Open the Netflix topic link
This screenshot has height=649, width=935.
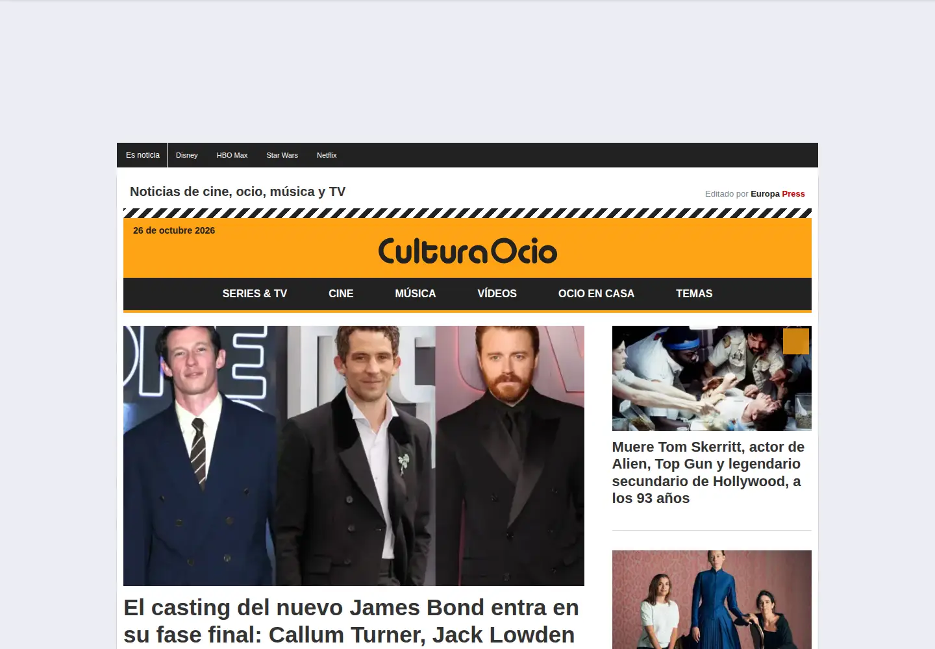pos(327,155)
